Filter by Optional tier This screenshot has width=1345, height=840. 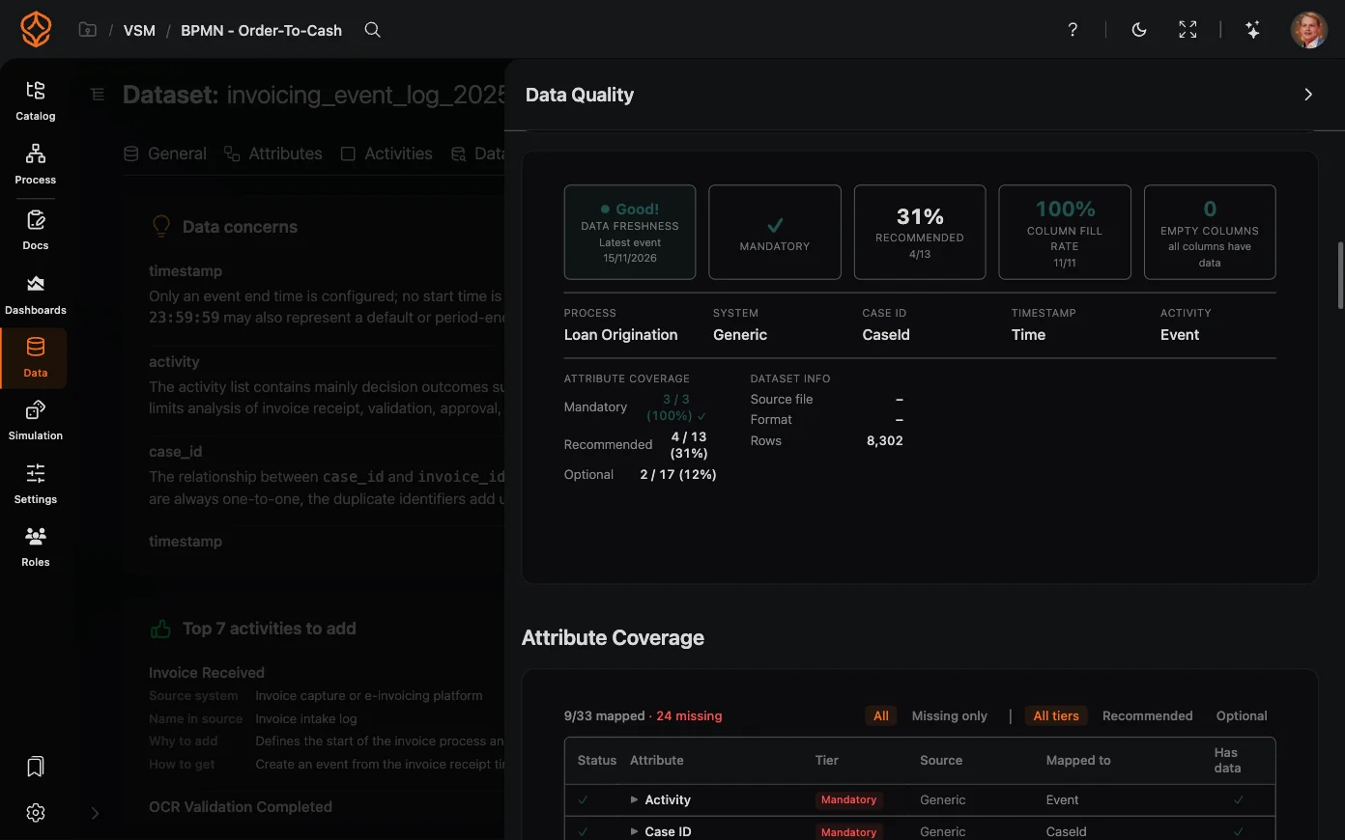pyautogui.click(x=1242, y=715)
